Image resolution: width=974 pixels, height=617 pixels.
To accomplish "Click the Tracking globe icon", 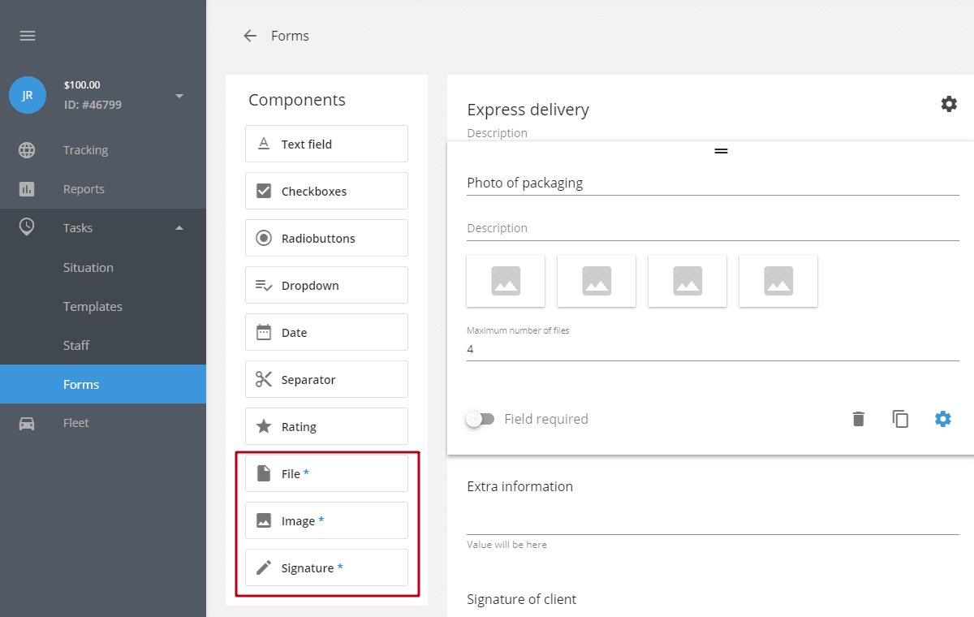I will 28,150.
